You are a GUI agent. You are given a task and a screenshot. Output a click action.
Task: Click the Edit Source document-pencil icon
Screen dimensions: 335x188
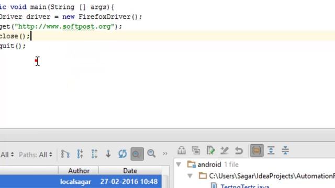(210, 150)
